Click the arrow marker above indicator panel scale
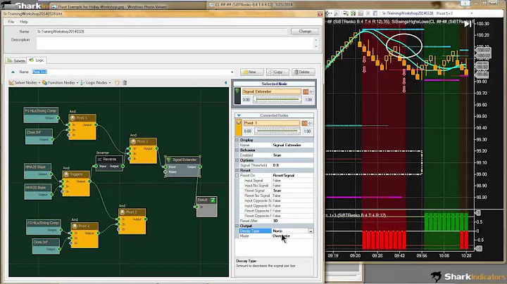 tap(478, 213)
